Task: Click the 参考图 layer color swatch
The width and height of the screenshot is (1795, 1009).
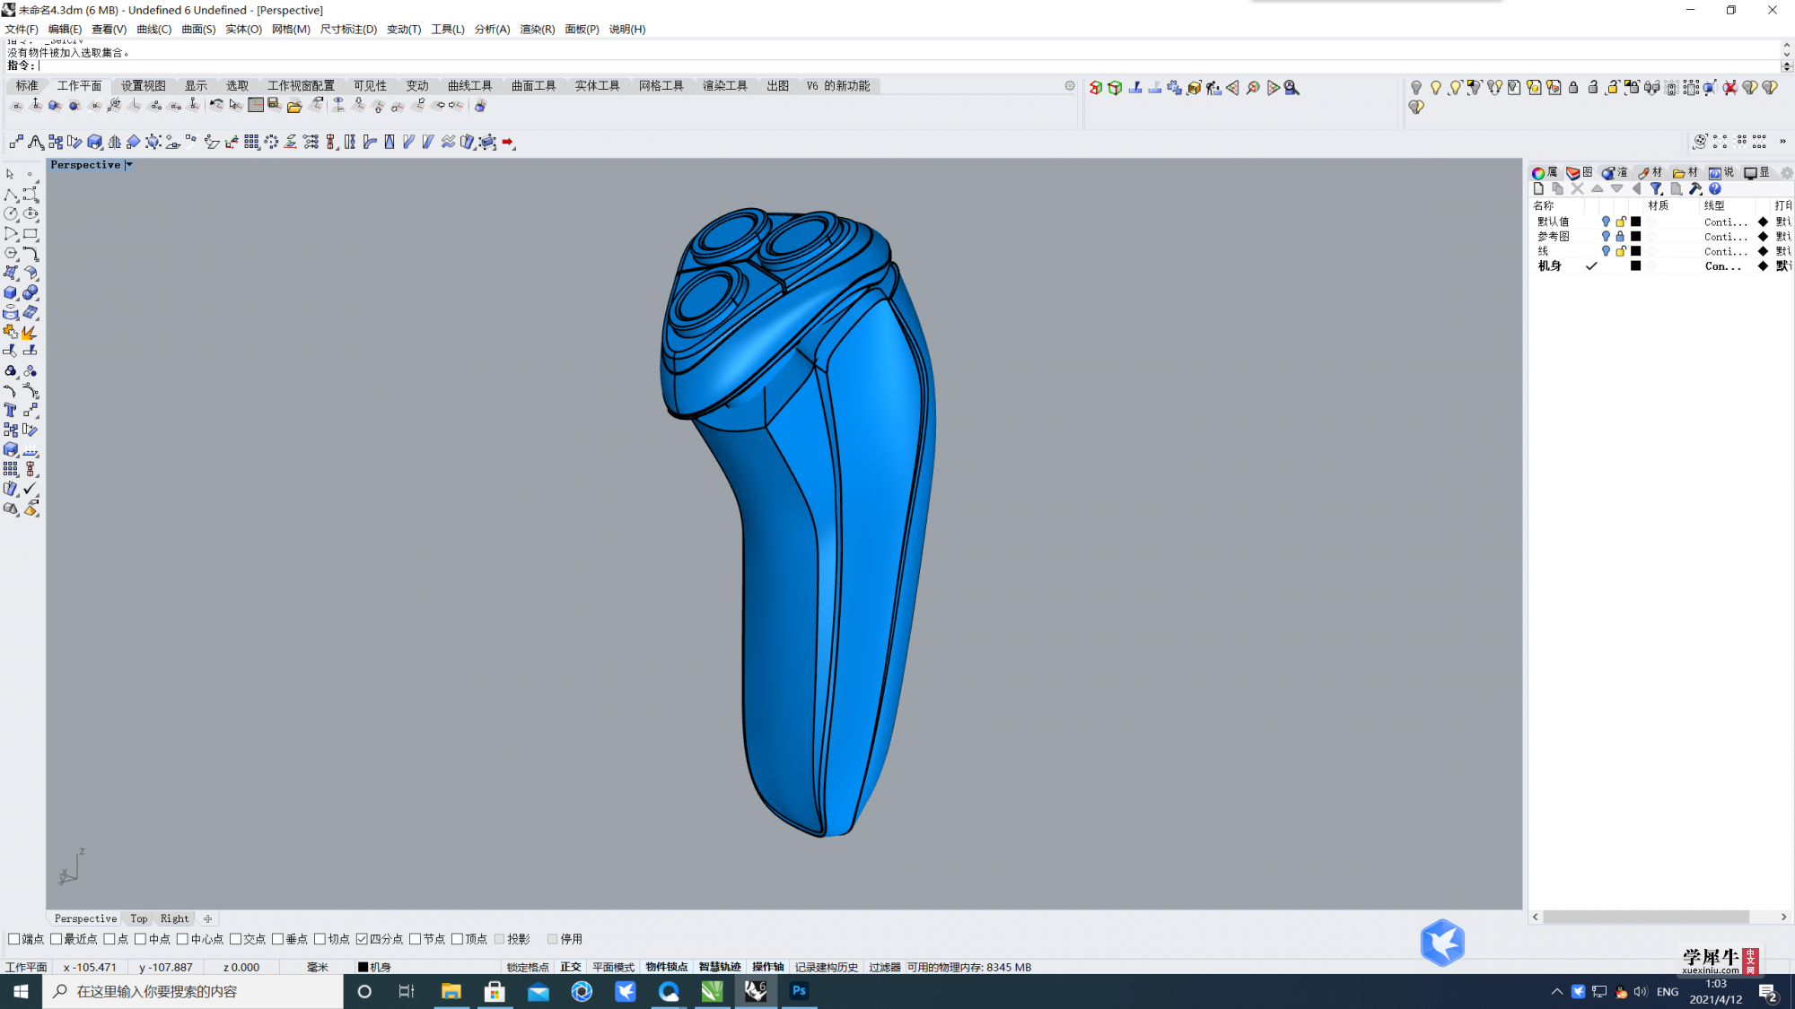Action: [x=1636, y=237]
